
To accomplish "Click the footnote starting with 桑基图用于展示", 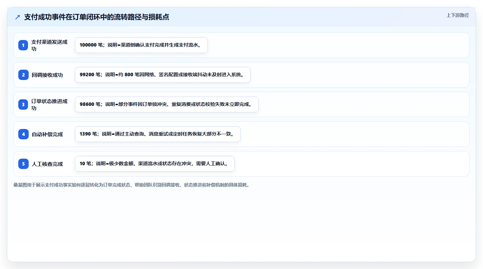I will (x=131, y=185).
